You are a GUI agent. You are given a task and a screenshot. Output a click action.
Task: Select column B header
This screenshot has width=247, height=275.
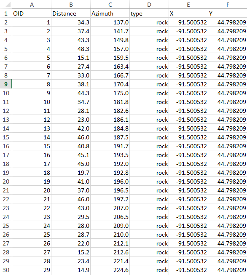[x=71, y=5]
